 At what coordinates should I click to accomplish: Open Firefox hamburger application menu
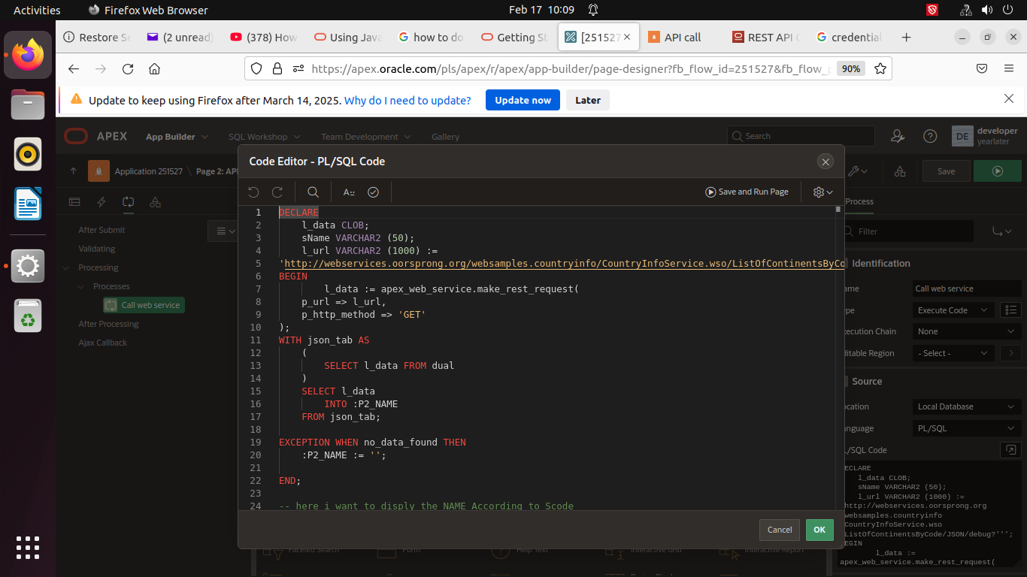click(x=1009, y=68)
